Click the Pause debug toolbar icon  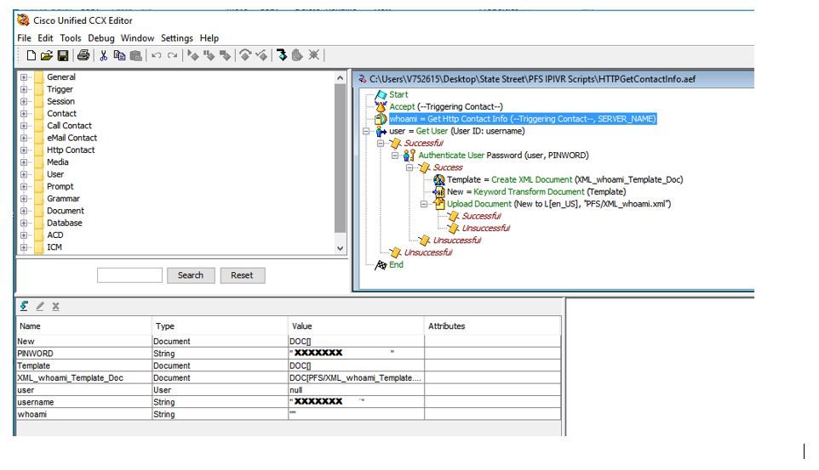click(209, 55)
